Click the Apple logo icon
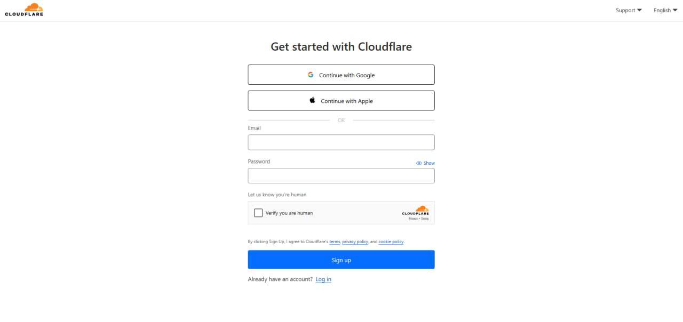 (313, 100)
